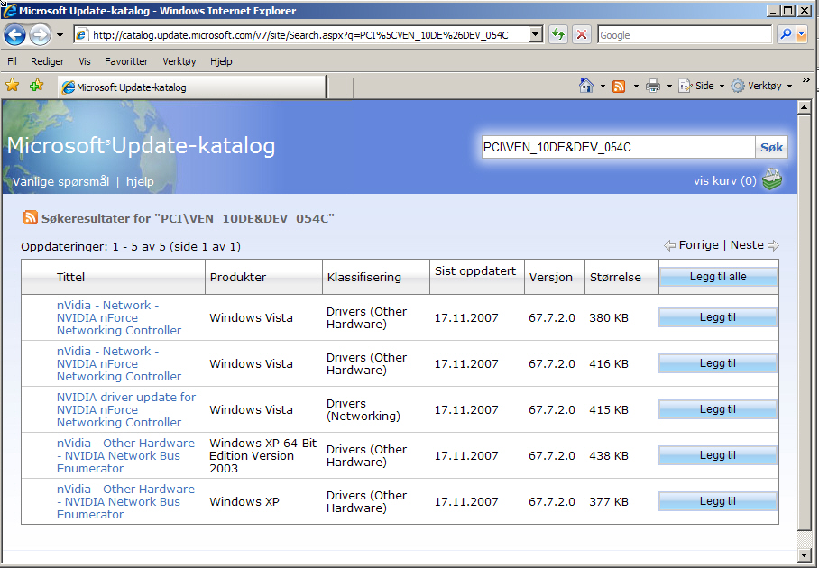This screenshot has height=568, width=819.
Task: Click Legg til for the 380 KB driver
Action: (718, 317)
